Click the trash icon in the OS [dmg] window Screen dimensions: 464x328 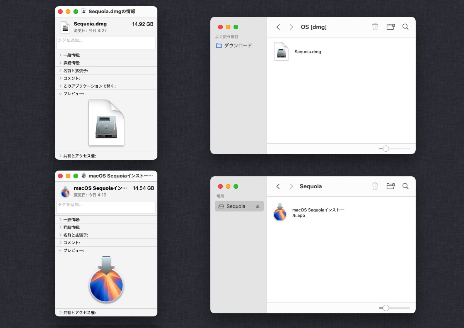pos(375,27)
